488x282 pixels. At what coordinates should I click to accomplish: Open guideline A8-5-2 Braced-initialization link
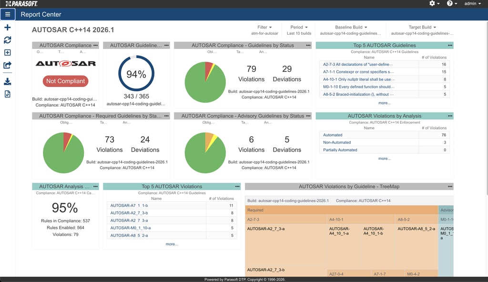click(358, 94)
